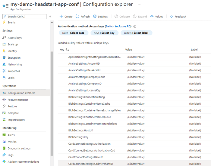Go to Feature manager menu item

click(x=18, y=100)
